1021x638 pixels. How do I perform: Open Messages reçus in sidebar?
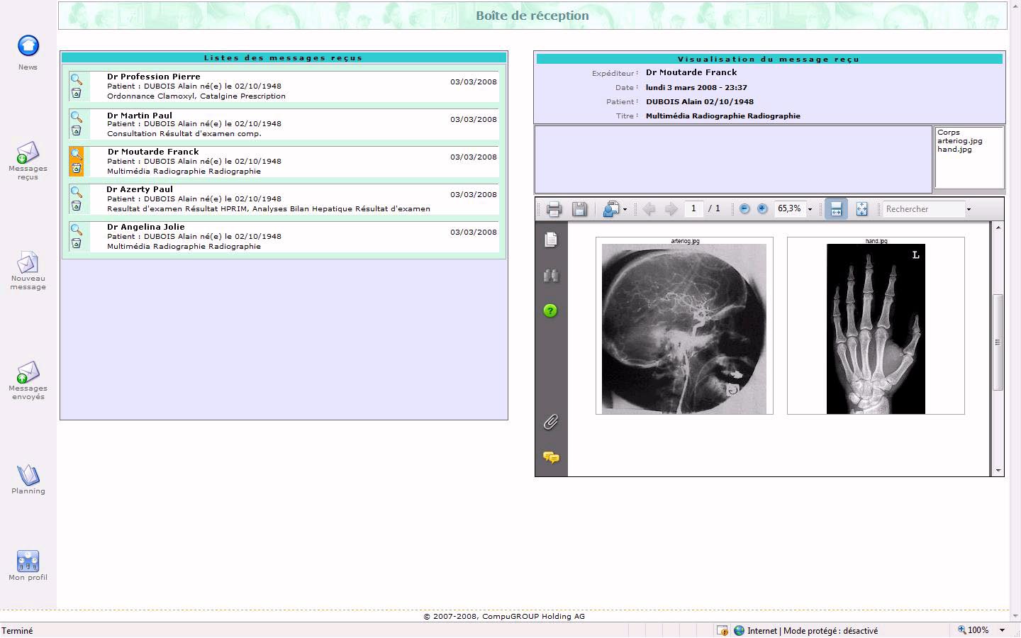[x=28, y=154]
